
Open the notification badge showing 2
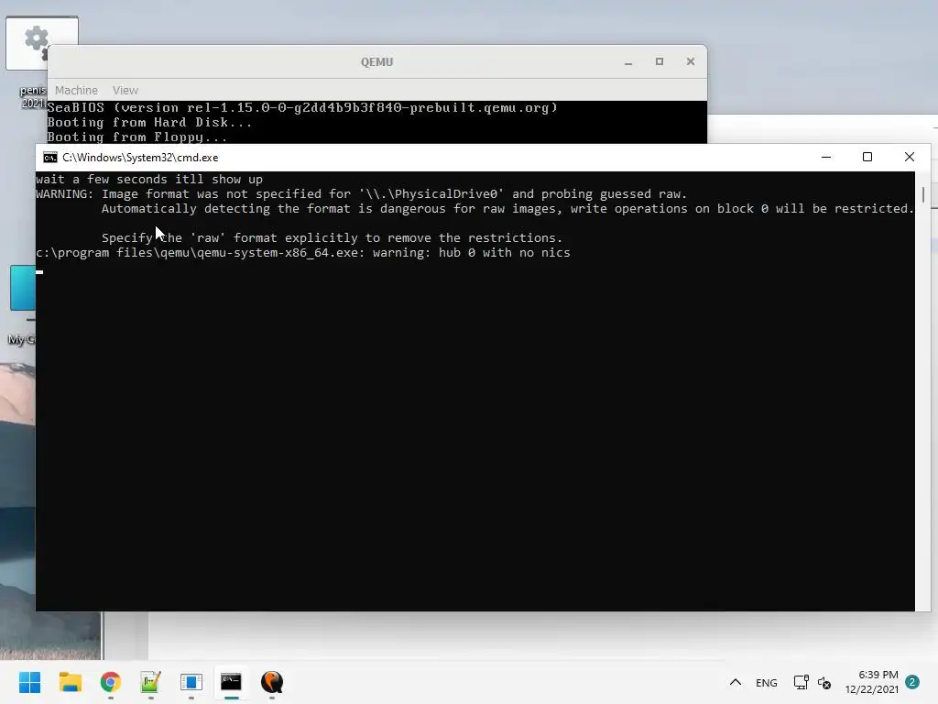(x=912, y=682)
